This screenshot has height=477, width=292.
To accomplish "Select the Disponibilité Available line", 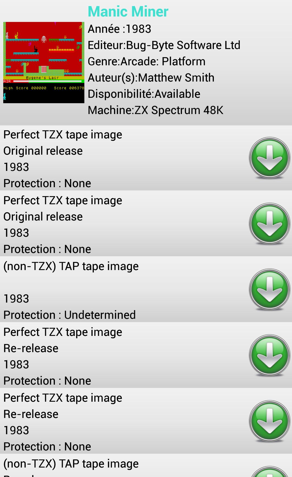I will click(x=144, y=94).
